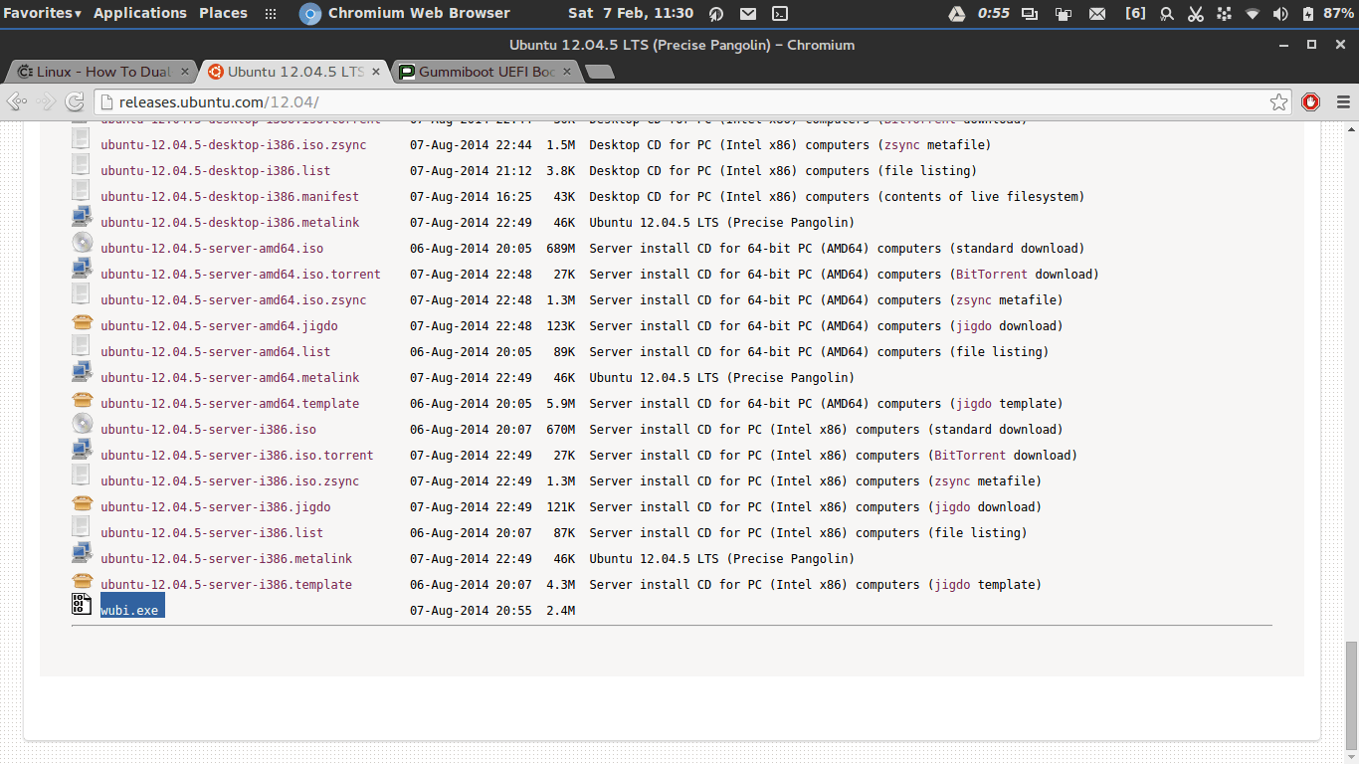Open ubuntu-12.04.5-server-i386.jigdo link
Viewport: 1359px width, 764px height.
(x=216, y=507)
